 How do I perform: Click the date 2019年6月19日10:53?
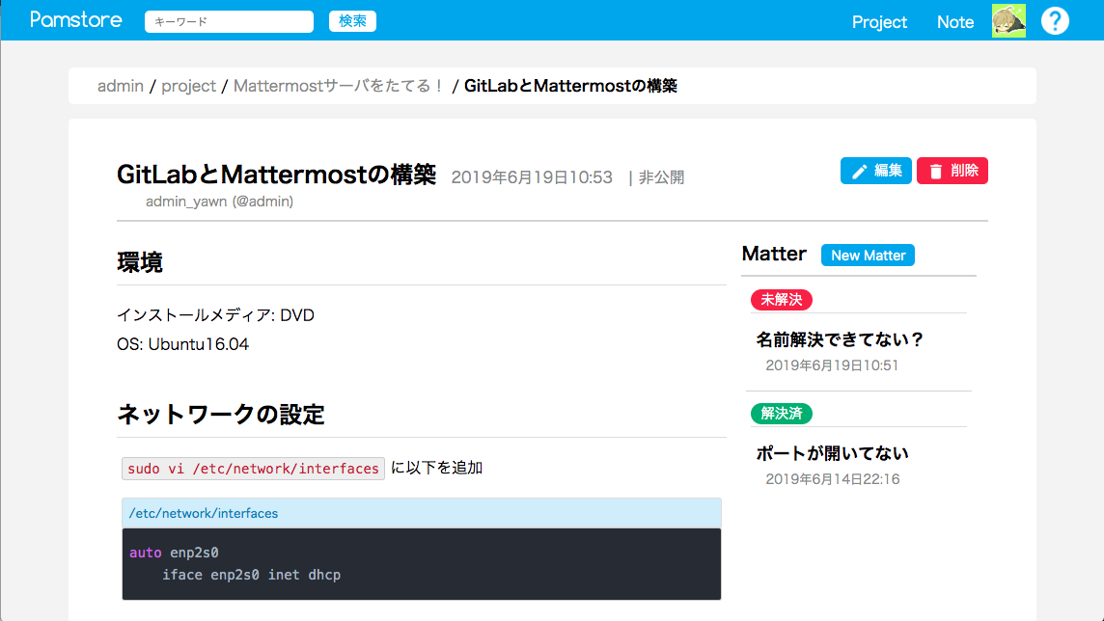coord(532,177)
